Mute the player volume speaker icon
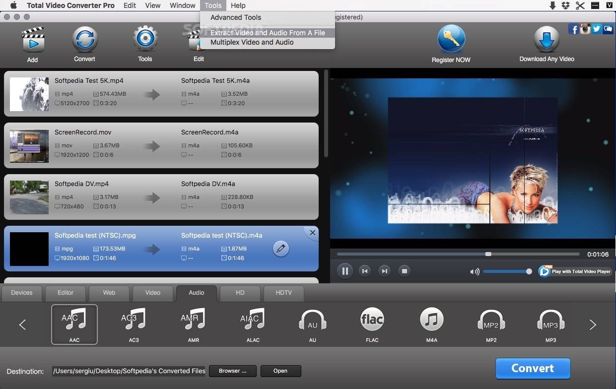This screenshot has height=389, width=616. [x=475, y=271]
